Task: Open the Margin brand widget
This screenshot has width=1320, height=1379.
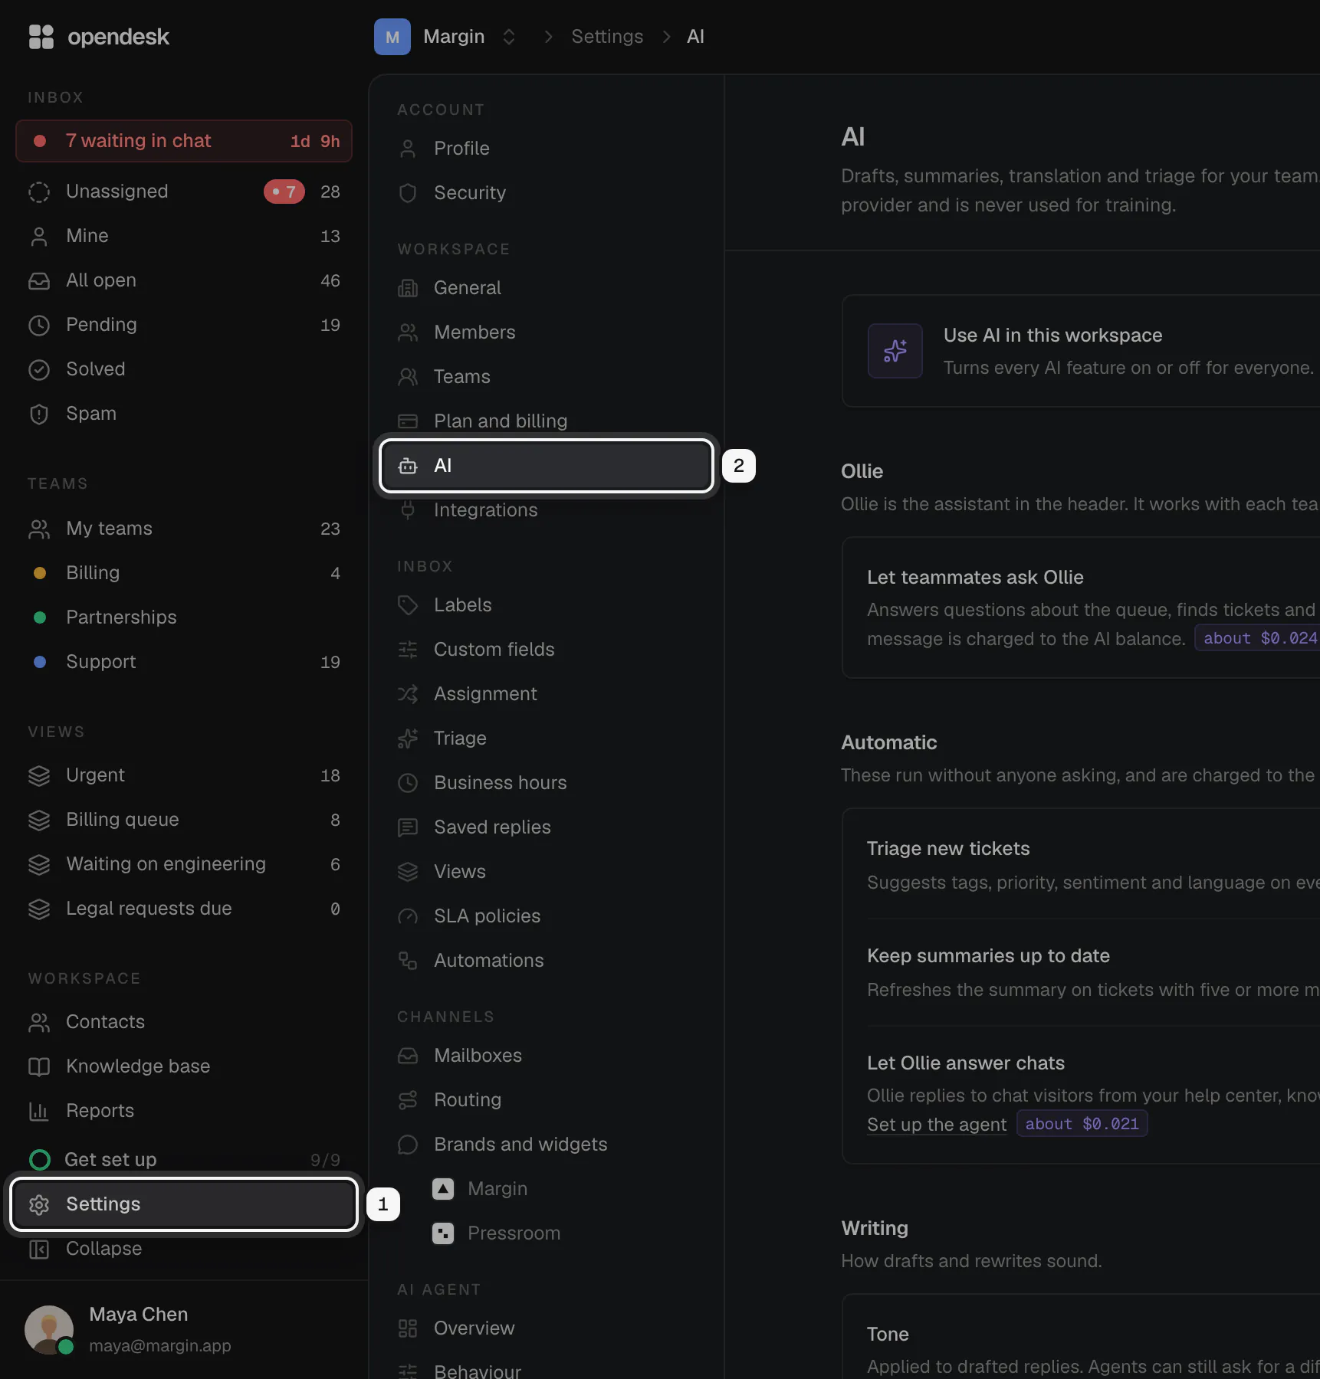Action: (547, 1189)
